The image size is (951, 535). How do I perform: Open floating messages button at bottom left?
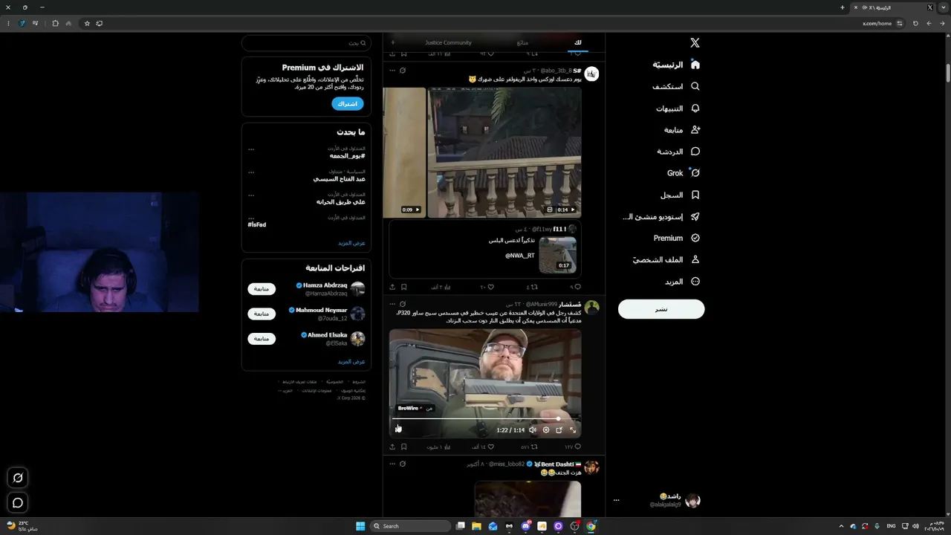click(x=18, y=503)
